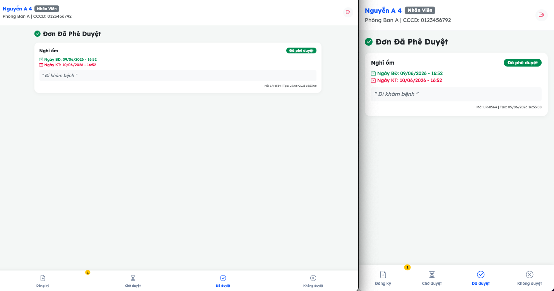Click the logout icon in left window
The height and width of the screenshot is (291, 554).
pos(348,12)
